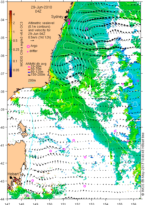This screenshot has height=205, width=146.
Task: Click the '150-200m' depth label
Action: point(38,75)
